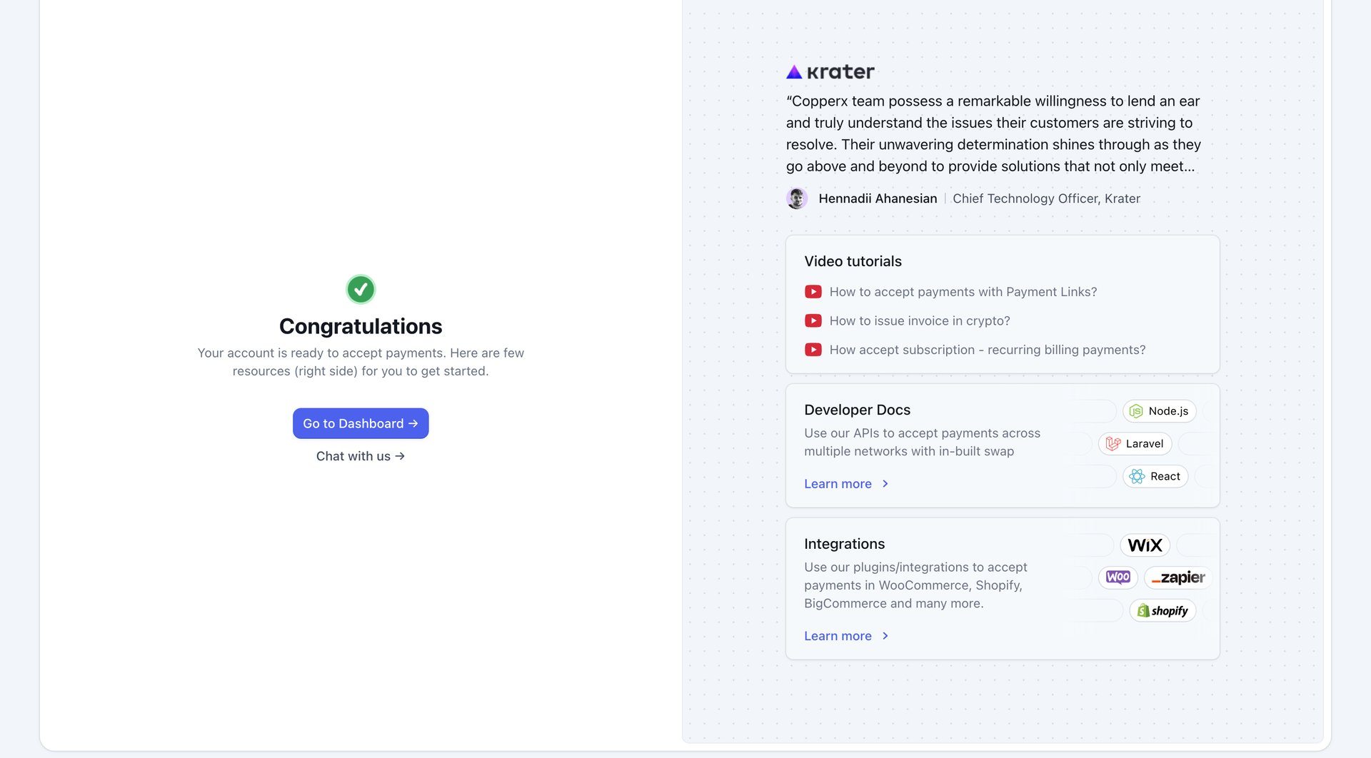Click Hennadii Ahanesian's profile avatar
The image size is (1371, 758).
pyautogui.click(x=798, y=198)
